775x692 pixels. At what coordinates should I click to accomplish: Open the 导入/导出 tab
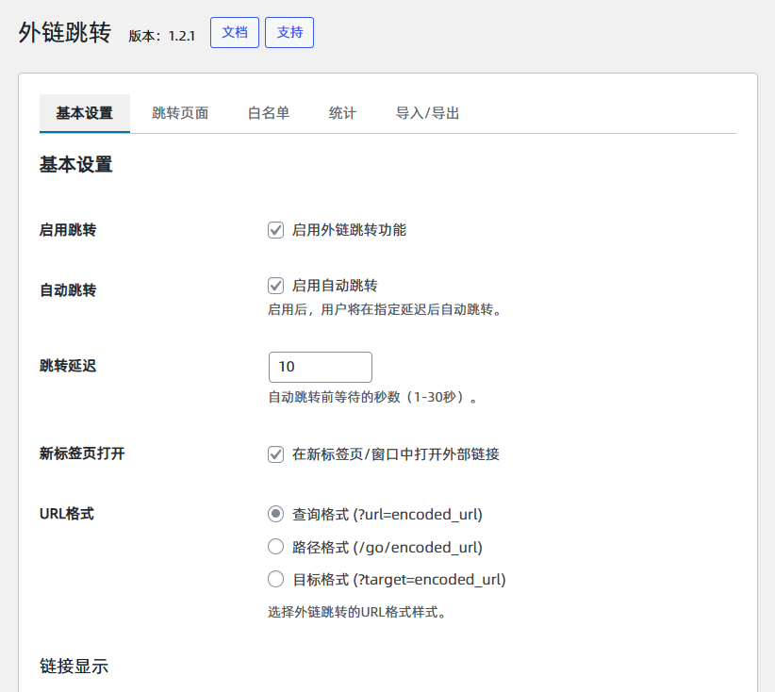click(427, 113)
